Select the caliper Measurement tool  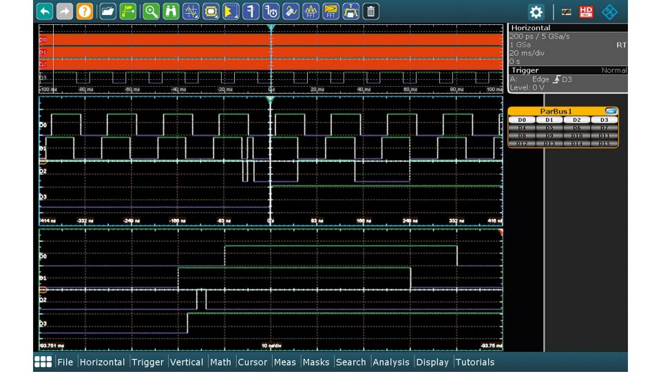pyautogui.click(x=251, y=12)
